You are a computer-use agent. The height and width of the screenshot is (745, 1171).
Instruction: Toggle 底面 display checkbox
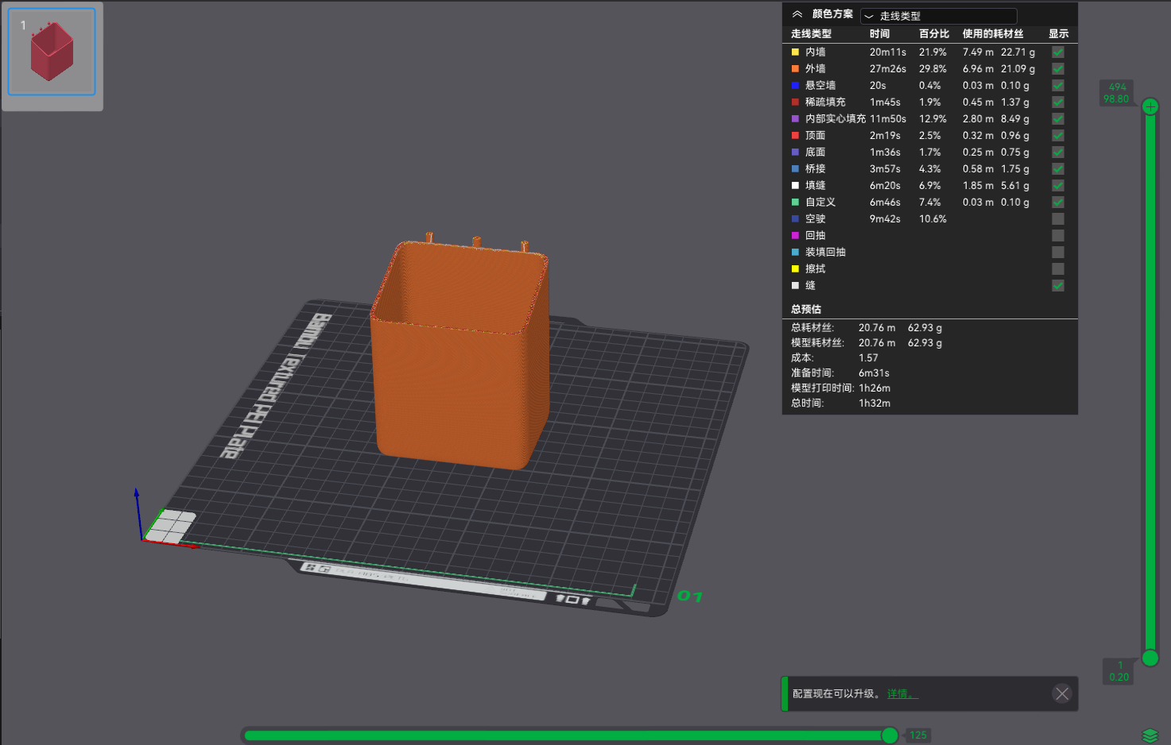click(1058, 152)
